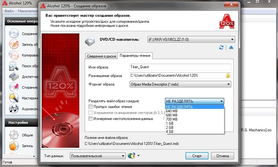Viewport: 278px width, 167px height.
Task: Enable the Пропуск ошибок чтения checkbox
Action: point(90,107)
